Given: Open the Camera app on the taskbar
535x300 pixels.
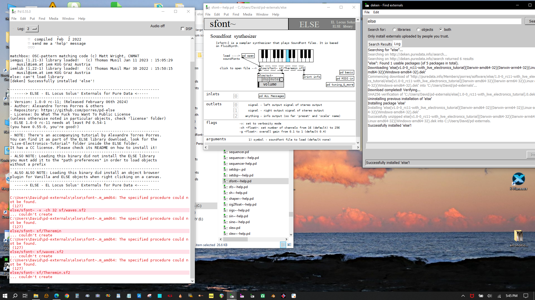Looking at the screenshot, I should 98,296.
